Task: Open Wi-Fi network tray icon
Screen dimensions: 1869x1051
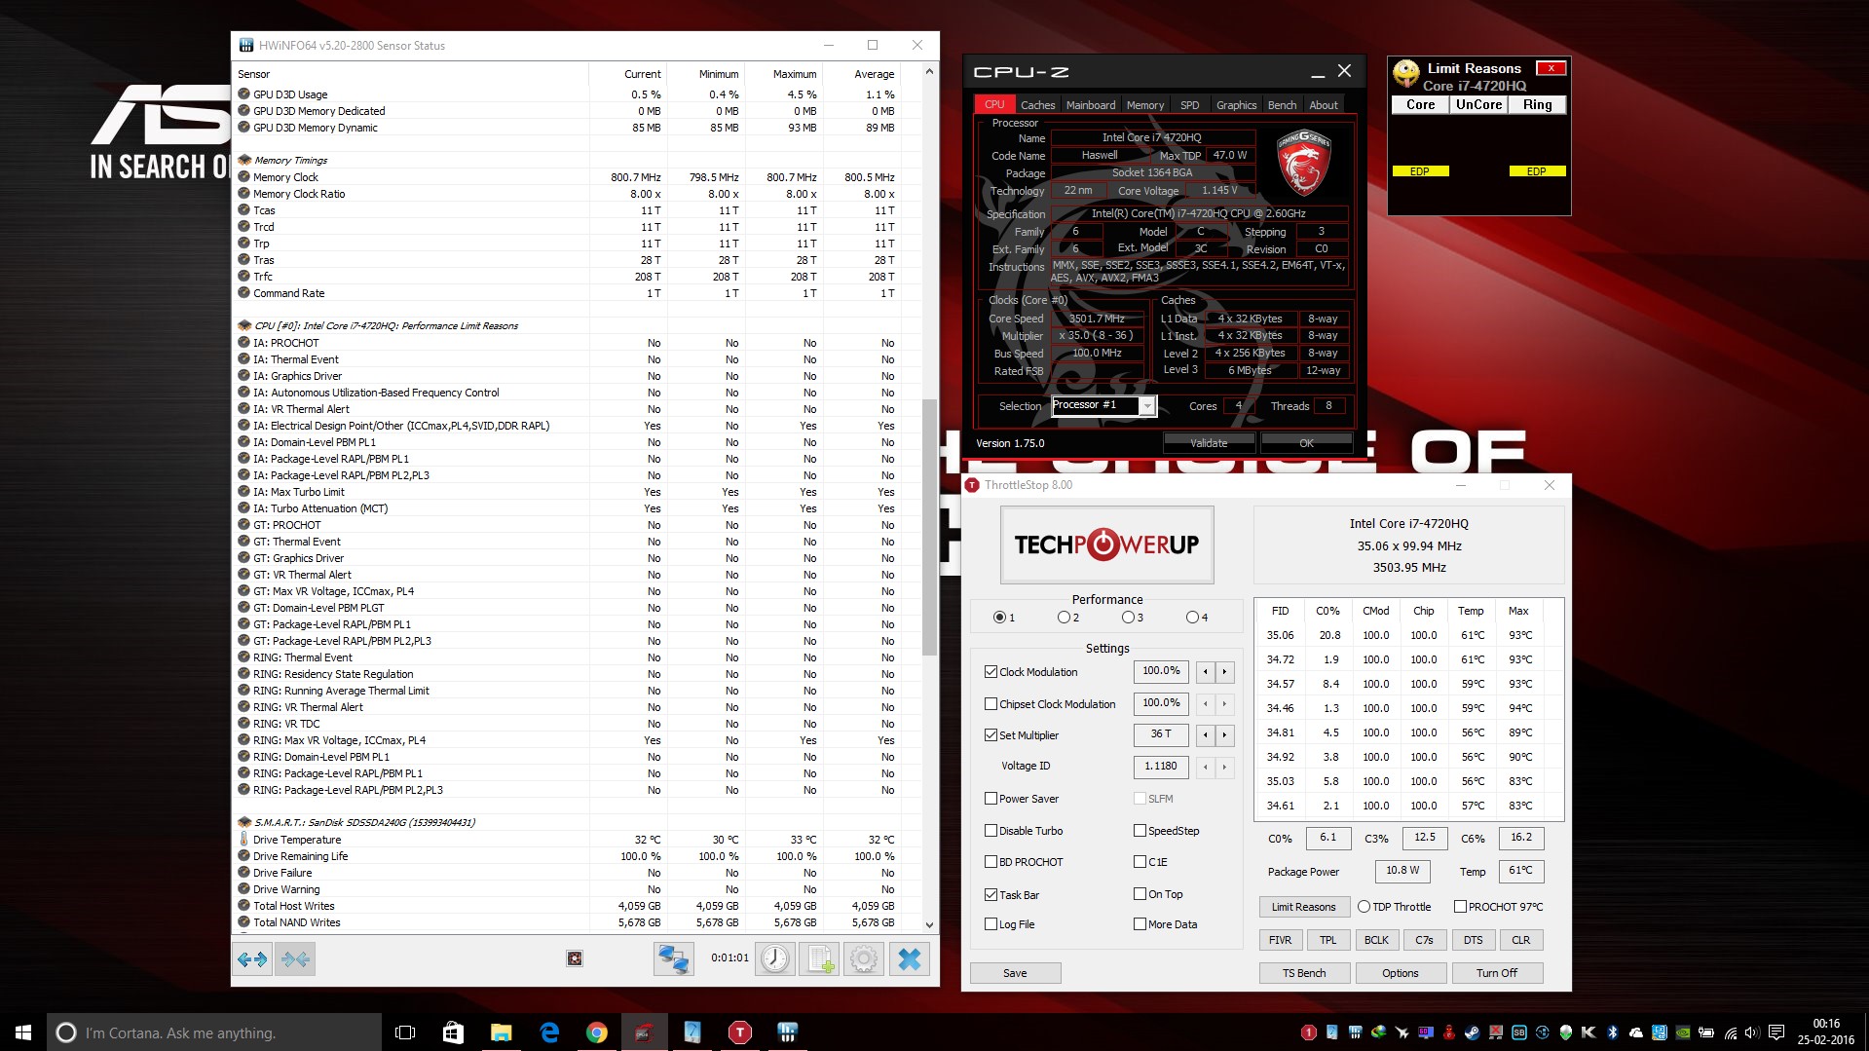Action: pyautogui.click(x=1730, y=1032)
